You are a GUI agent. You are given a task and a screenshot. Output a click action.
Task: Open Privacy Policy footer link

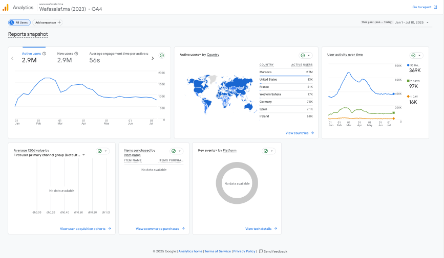coord(244,251)
